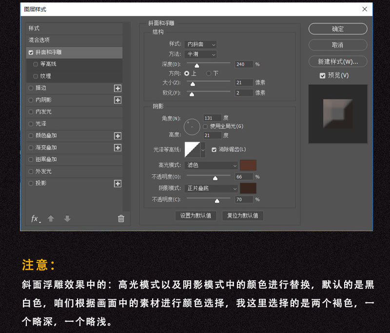Uncheck the 斜面和浮雕 checkbox
This screenshot has height=333, width=390.
[x=31, y=53]
